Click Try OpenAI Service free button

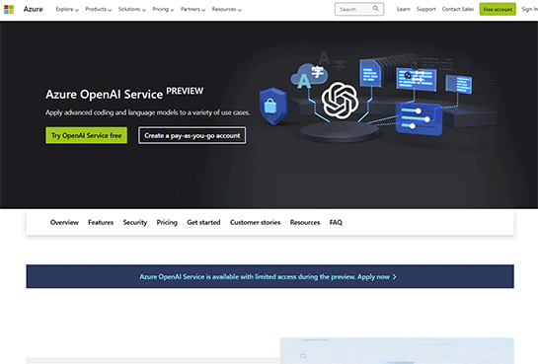pos(87,135)
